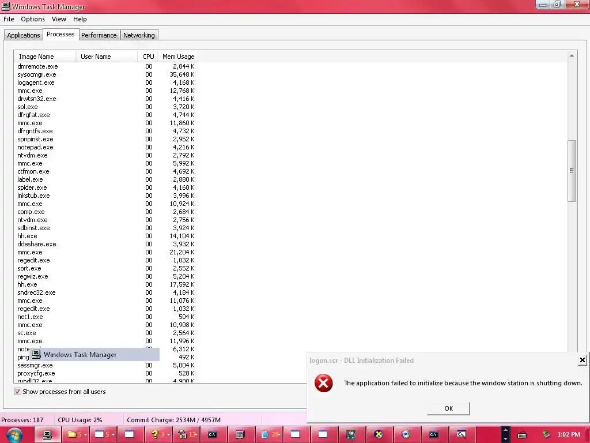Screen dimensions: 590x443
Task: Click the Task Manager taskbar button
Action: [47, 434]
